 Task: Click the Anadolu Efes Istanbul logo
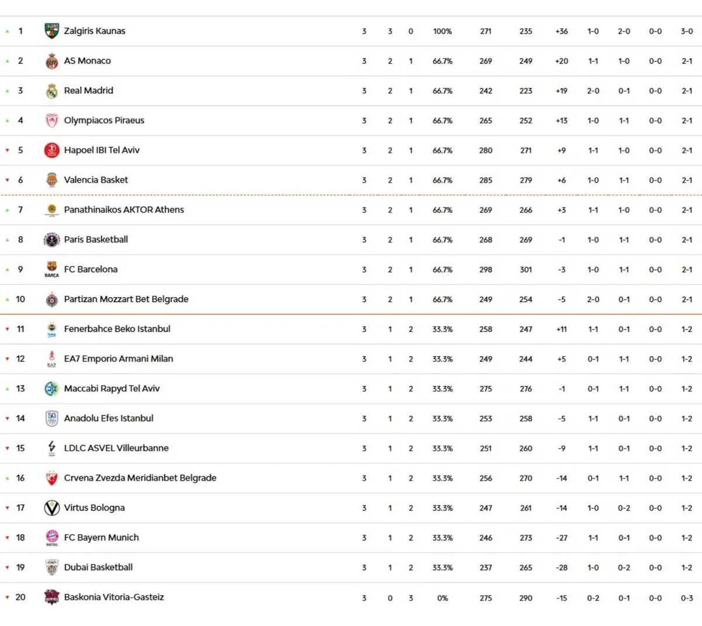click(51, 419)
